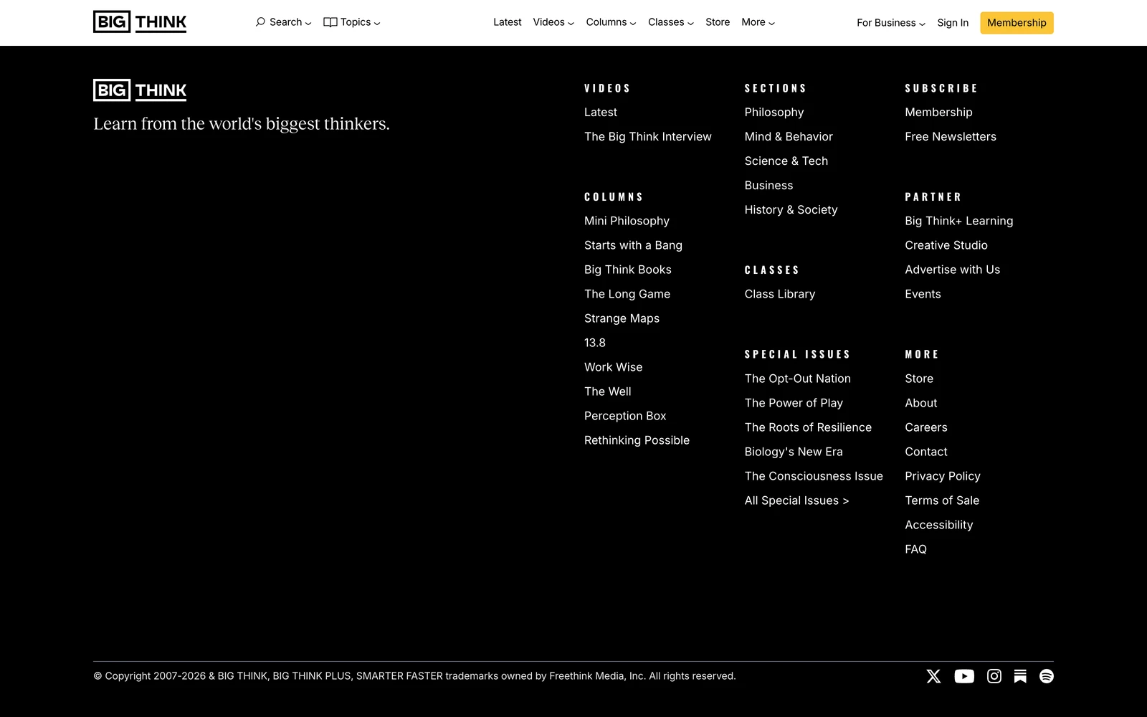The height and width of the screenshot is (717, 1147).
Task: Open Biology's New Era issue
Action: [794, 452]
